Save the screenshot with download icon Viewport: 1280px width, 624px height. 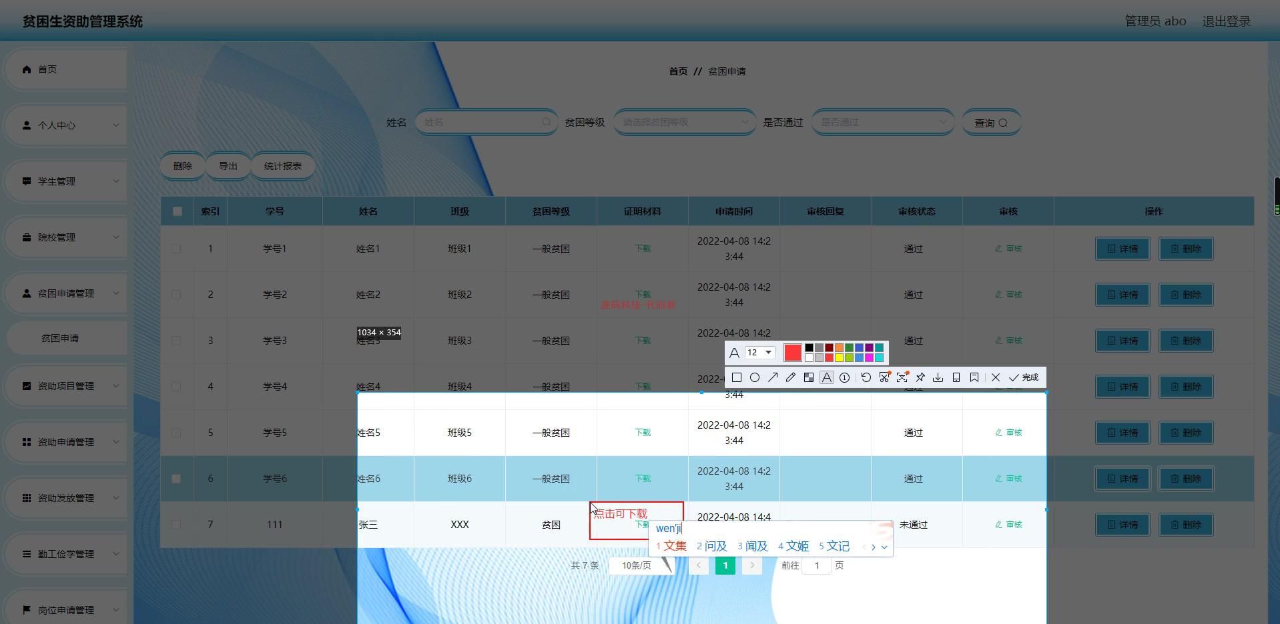click(938, 377)
